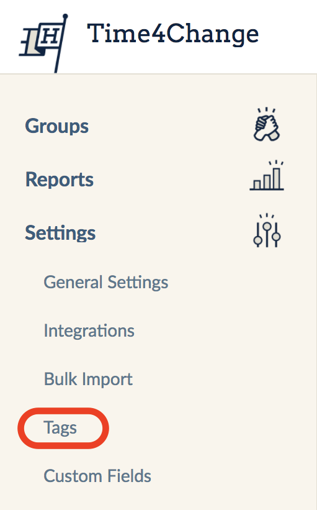This screenshot has width=317, height=510.
Task: Collapse the Settings section
Action: (x=60, y=233)
